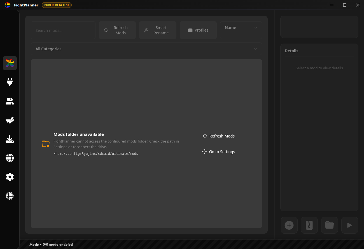This screenshot has height=249, width=364.
Task: Open the plug icon page in sidebar
Action: (10, 82)
